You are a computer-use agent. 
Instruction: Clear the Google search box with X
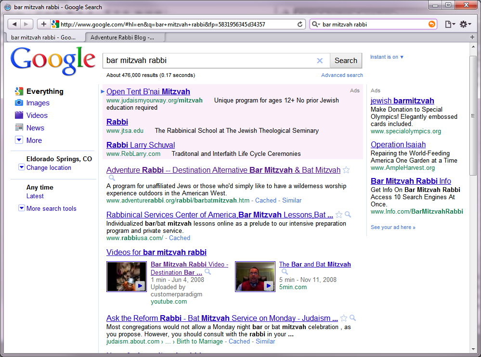tap(320, 61)
